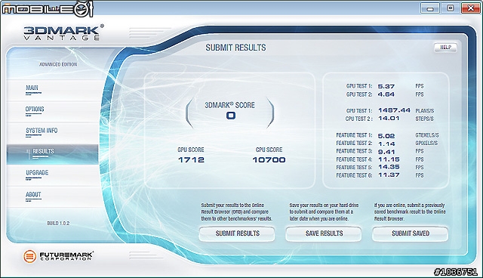Click the CPU score value 10700
Image resolution: width=483 pixels, height=278 pixels.
[x=269, y=160]
